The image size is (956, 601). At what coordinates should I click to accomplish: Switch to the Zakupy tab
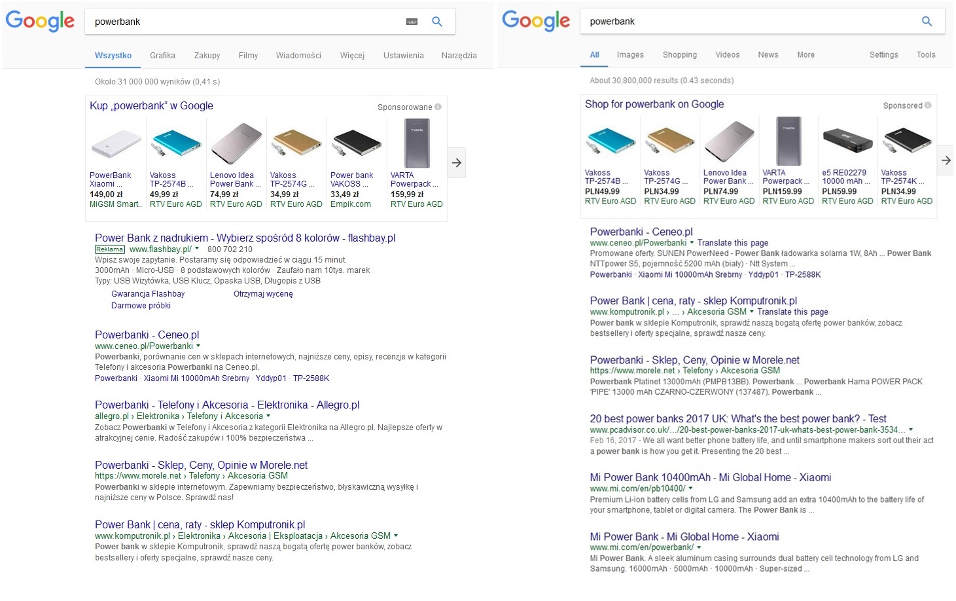(207, 56)
